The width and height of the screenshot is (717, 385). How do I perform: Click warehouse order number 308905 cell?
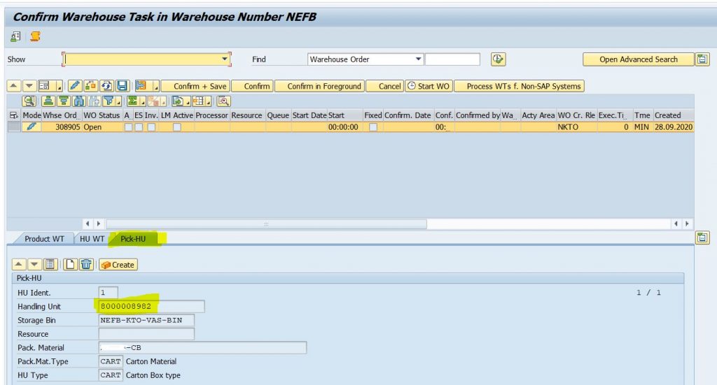coord(62,126)
